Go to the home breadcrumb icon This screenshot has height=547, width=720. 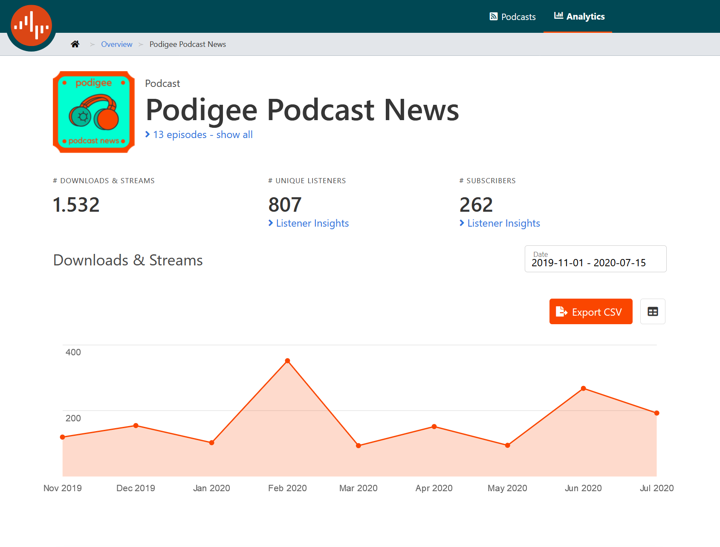pos(75,44)
